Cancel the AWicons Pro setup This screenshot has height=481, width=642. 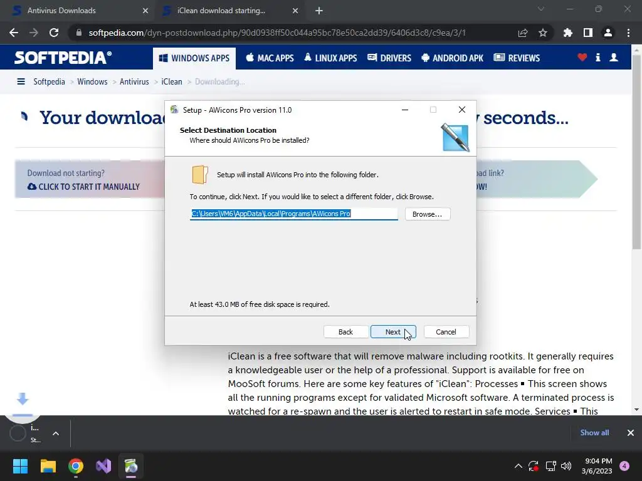pos(446,332)
